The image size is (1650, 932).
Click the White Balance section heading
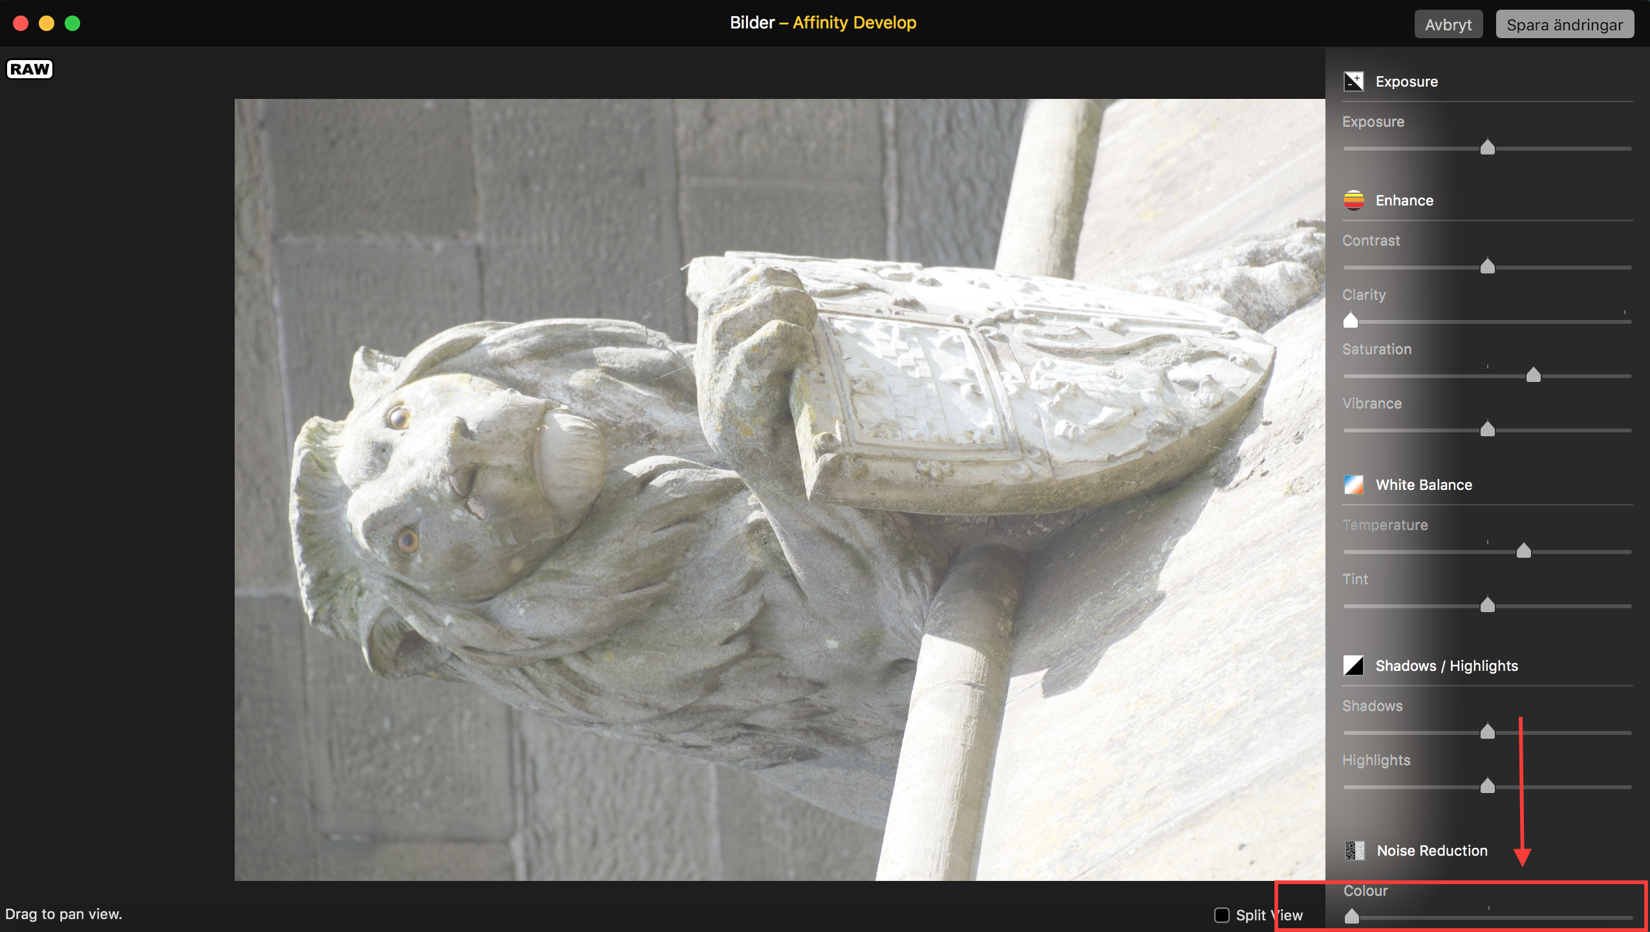coord(1424,485)
